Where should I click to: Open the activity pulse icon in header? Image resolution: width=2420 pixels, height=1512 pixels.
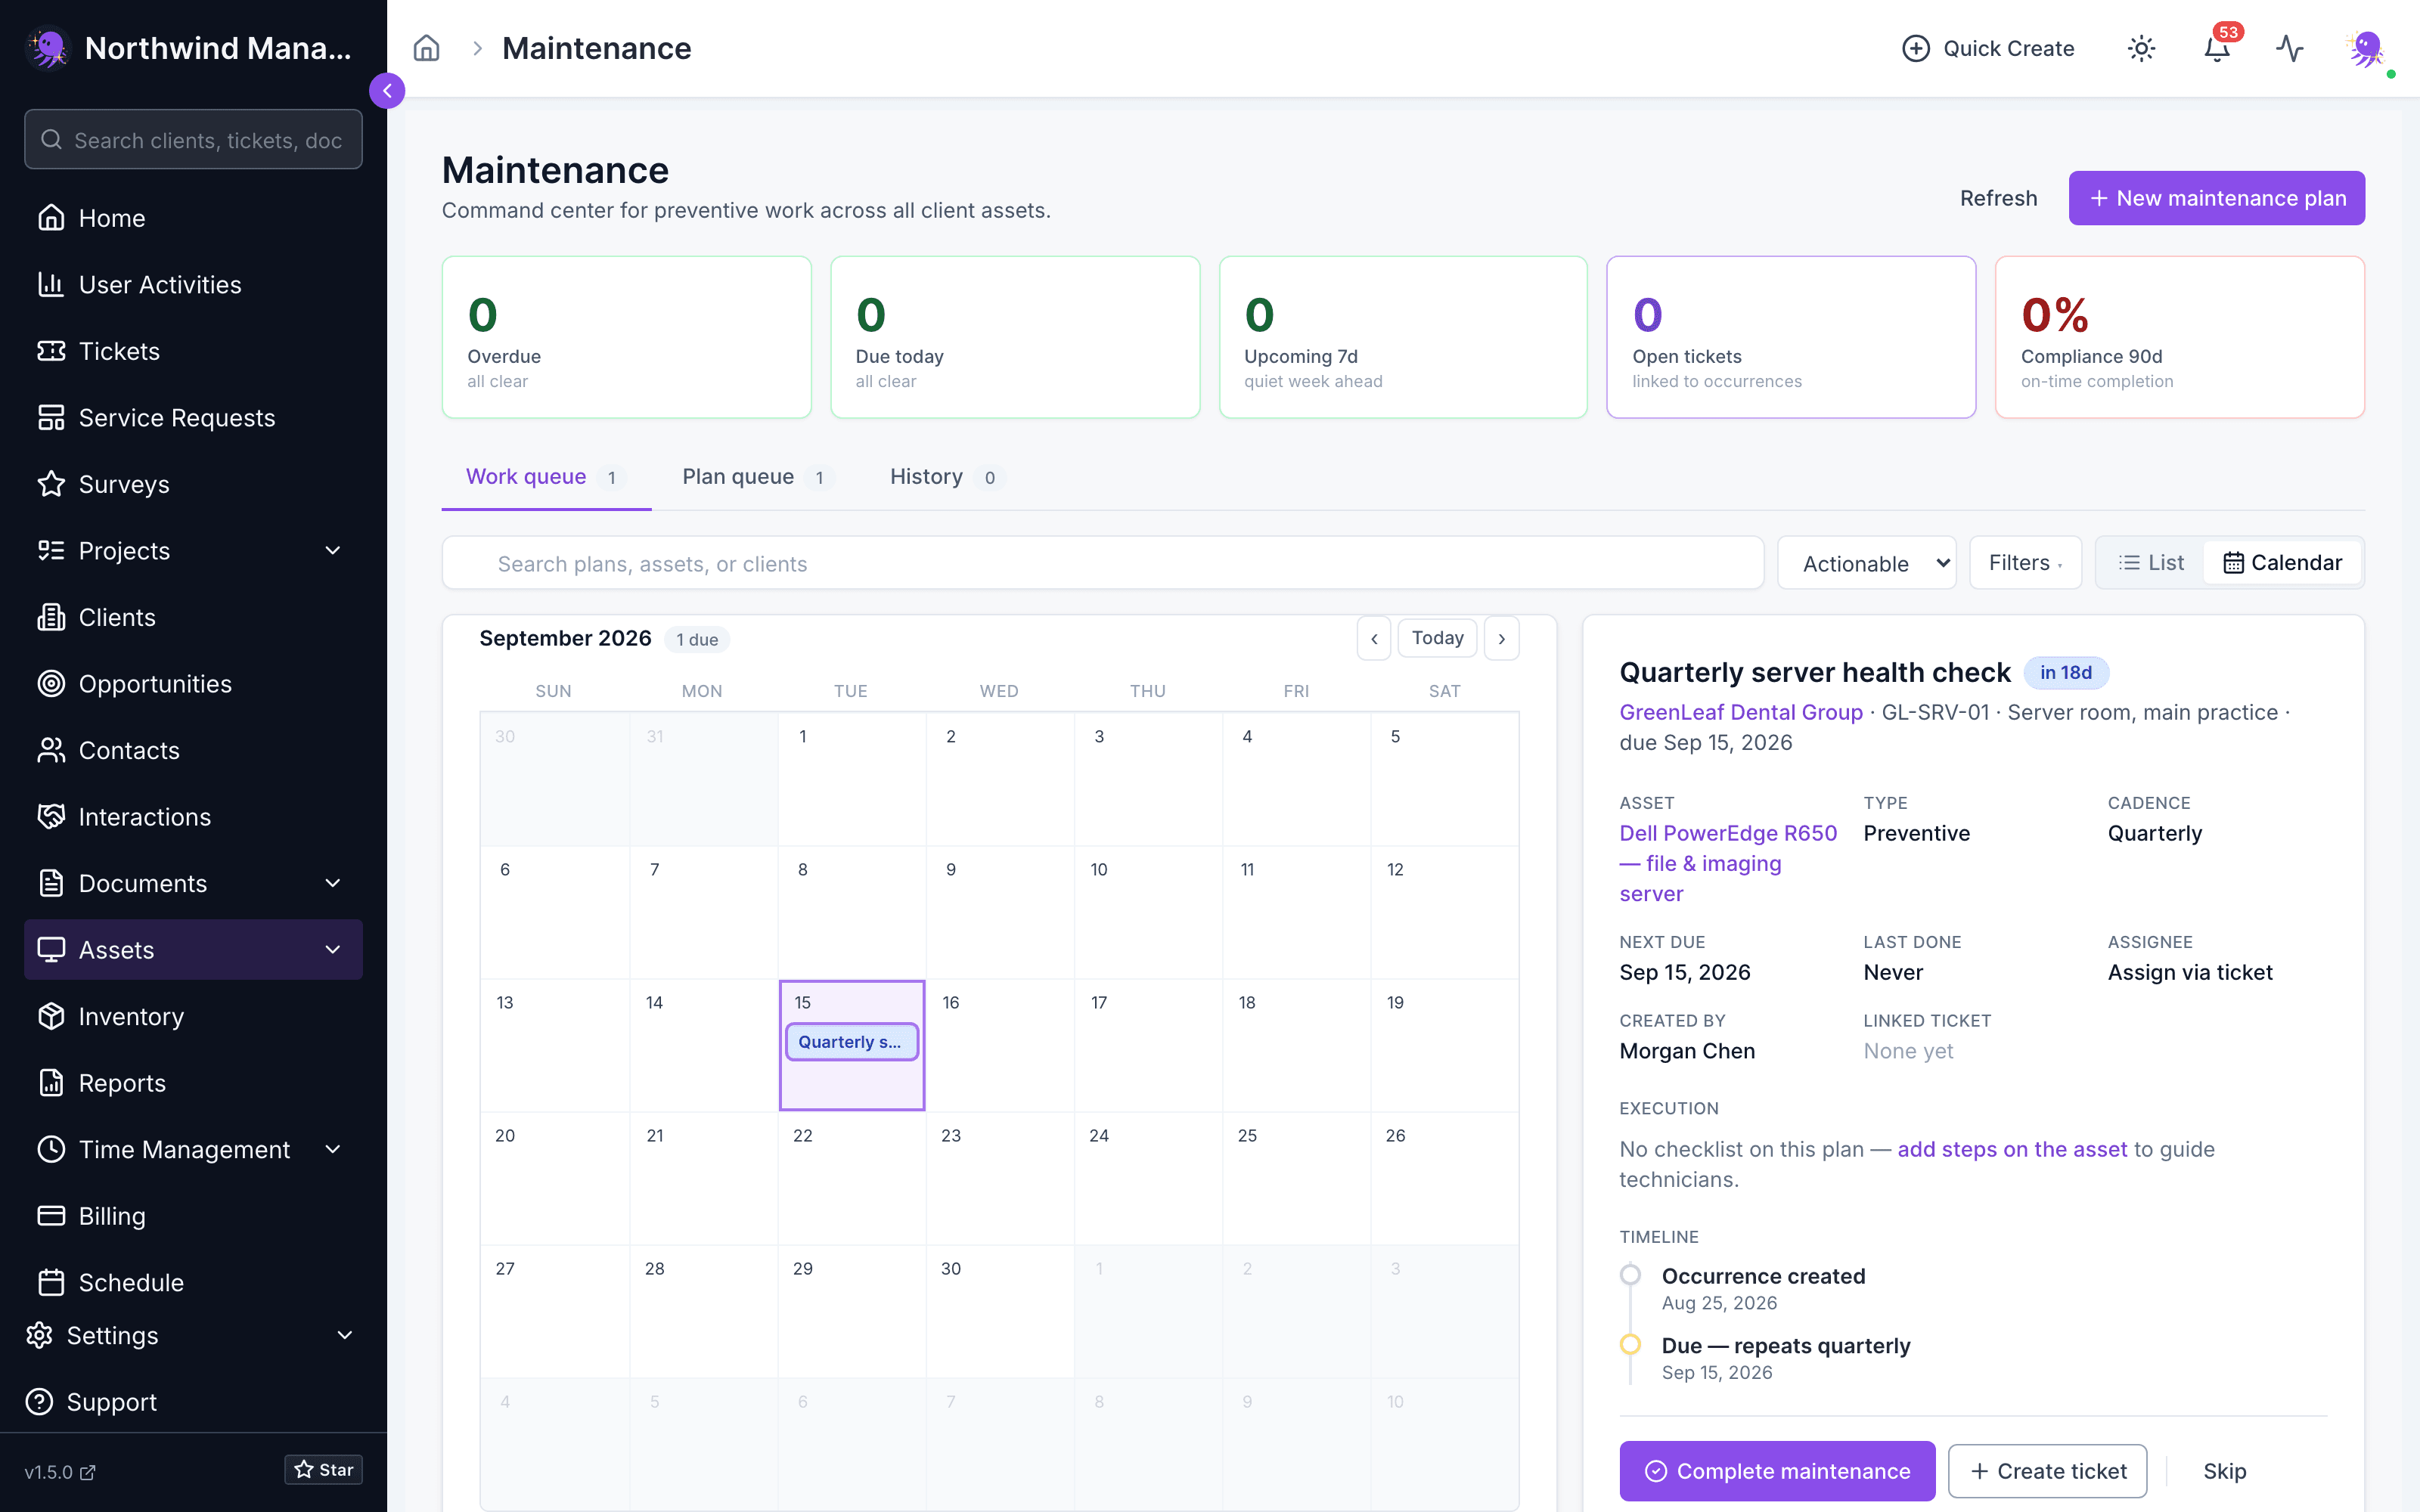pyautogui.click(x=2290, y=48)
